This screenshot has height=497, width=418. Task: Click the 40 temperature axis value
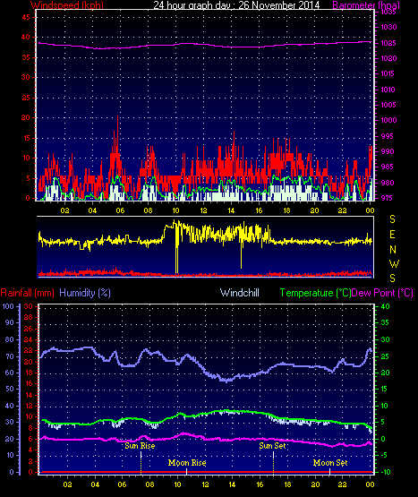click(x=385, y=306)
